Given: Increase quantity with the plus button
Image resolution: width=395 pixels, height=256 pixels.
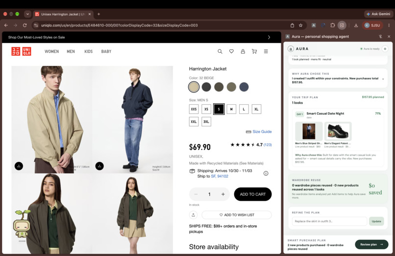Looking at the screenshot, I should pyautogui.click(x=223, y=194).
